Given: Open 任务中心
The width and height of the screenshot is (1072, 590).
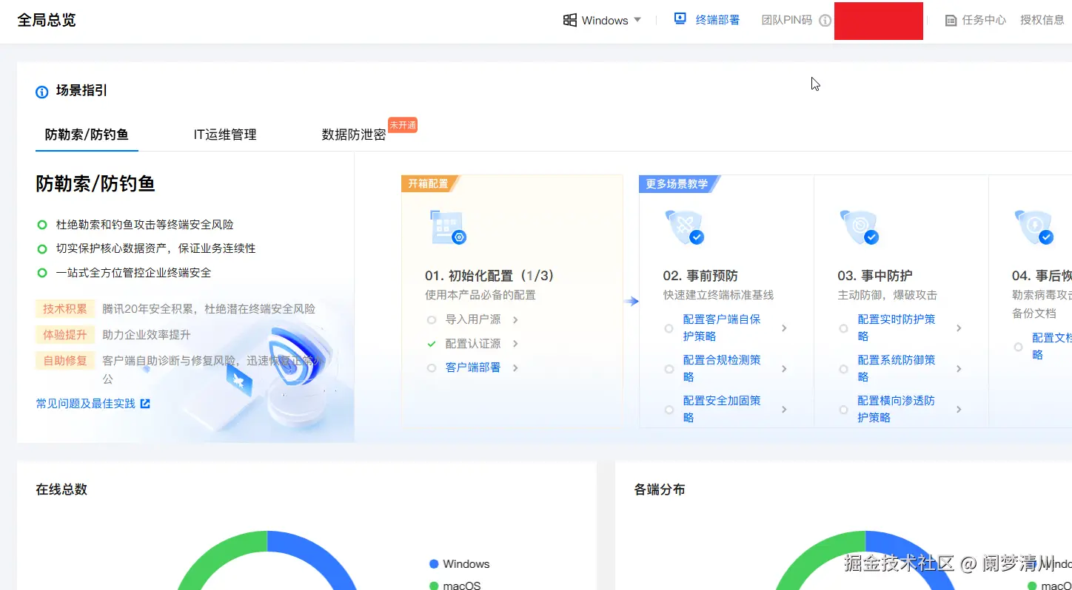Looking at the screenshot, I should pos(984,20).
